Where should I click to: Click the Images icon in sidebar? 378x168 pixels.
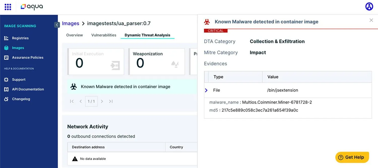[x=6, y=48]
